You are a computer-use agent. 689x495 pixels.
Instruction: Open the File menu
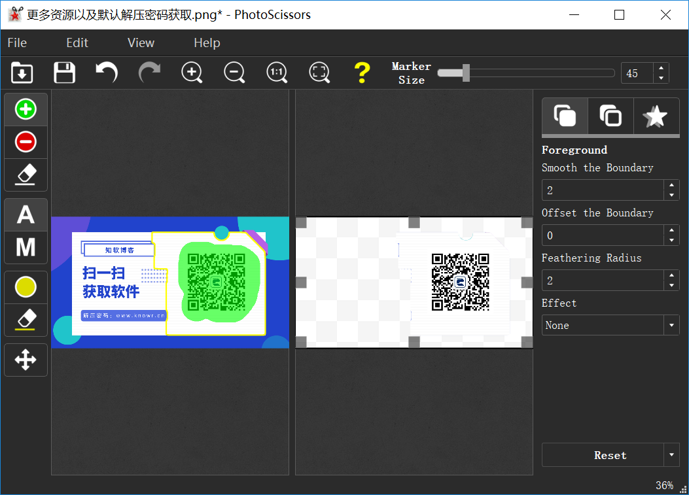pos(17,43)
